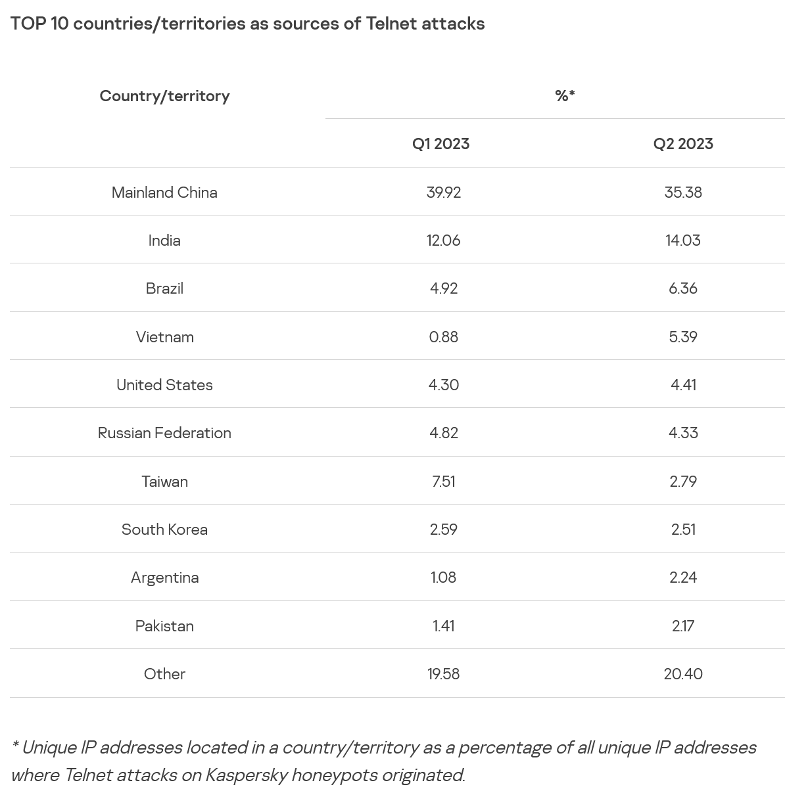Click Taiwan's Q1 2023 value 7.51

[443, 482]
